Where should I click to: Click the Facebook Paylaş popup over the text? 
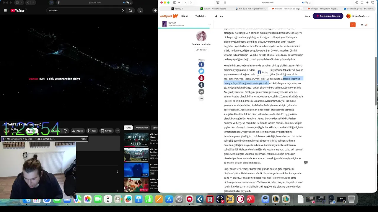[263, 72]
